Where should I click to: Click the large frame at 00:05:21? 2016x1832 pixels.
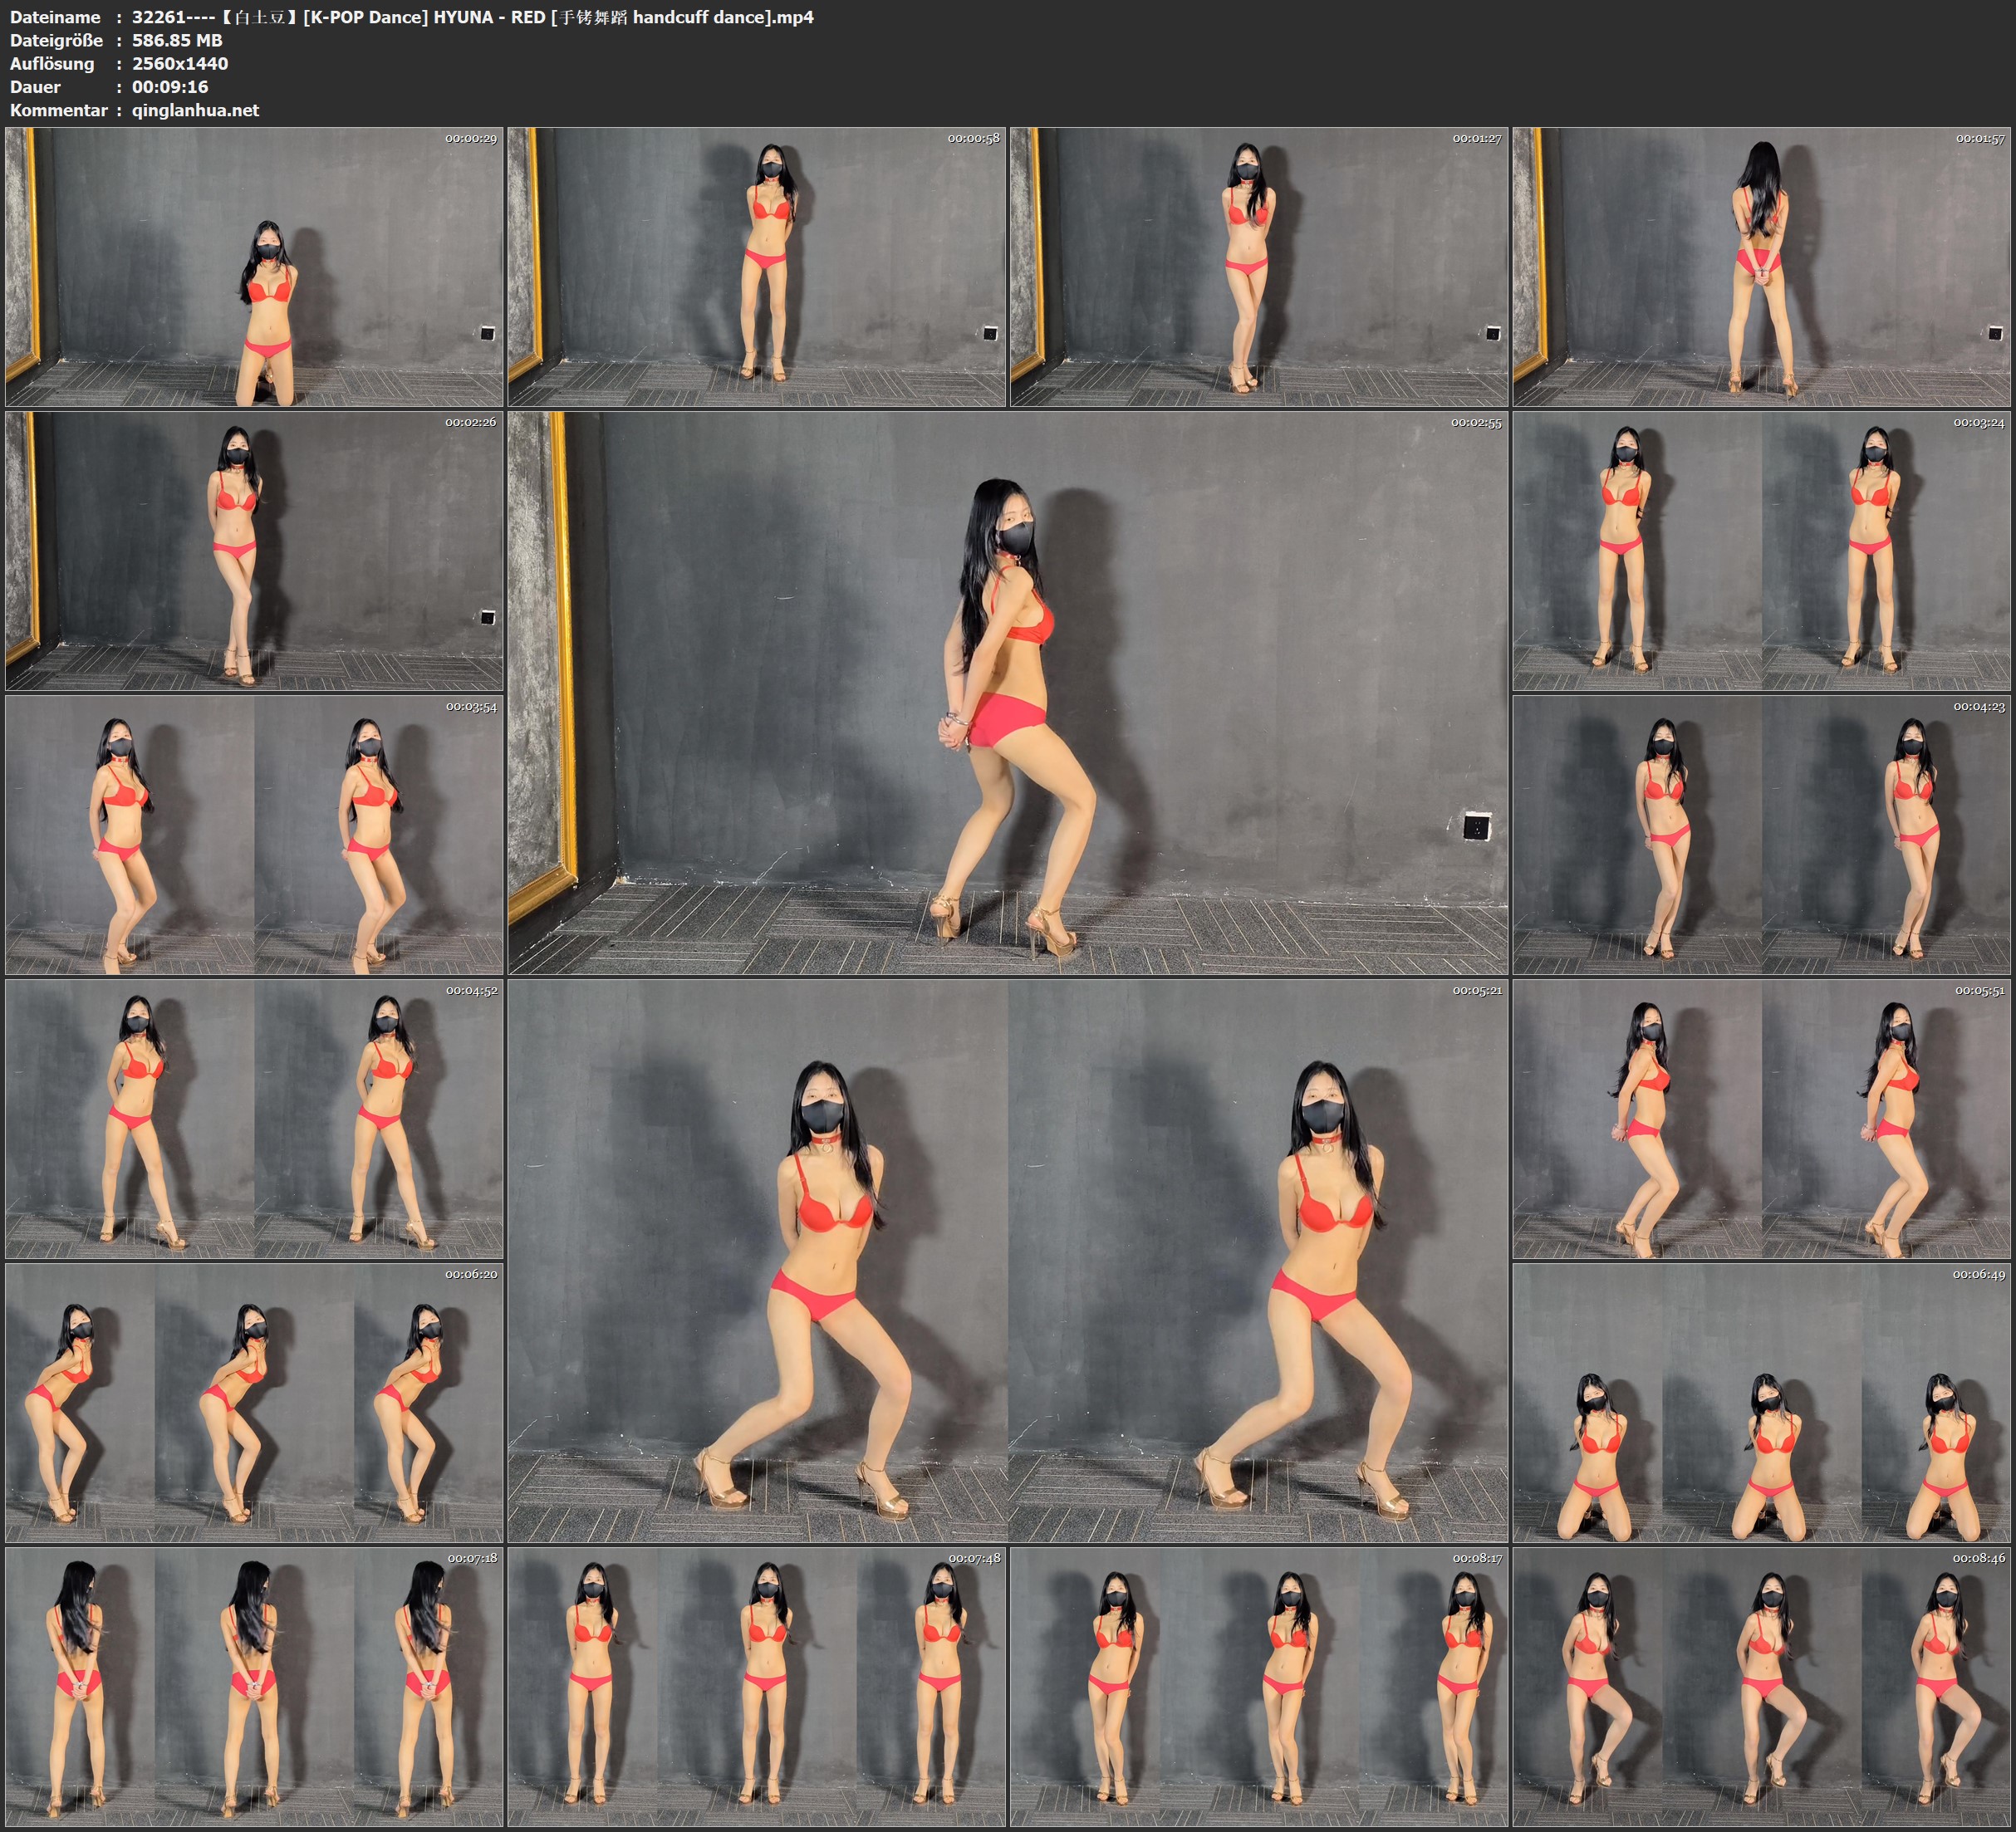1007,1261
